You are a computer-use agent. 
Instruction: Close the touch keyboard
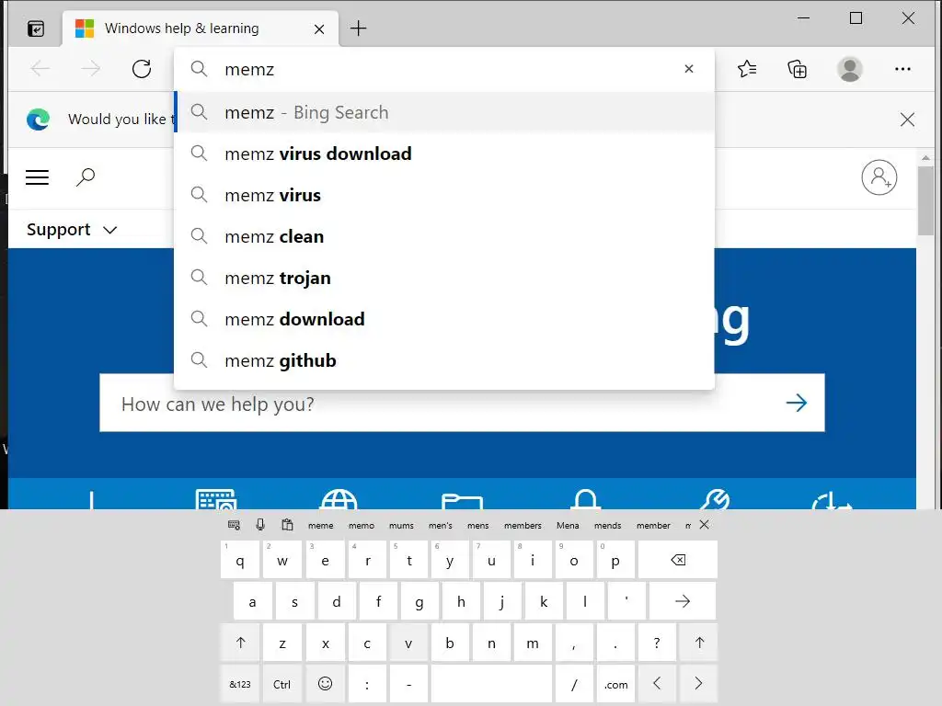click(x=704, y=525)
